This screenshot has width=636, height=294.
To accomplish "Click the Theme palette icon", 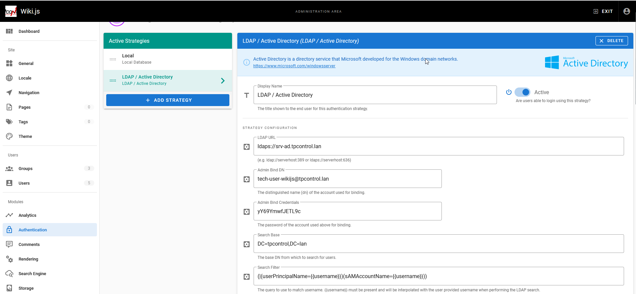I will coord(9,136).
